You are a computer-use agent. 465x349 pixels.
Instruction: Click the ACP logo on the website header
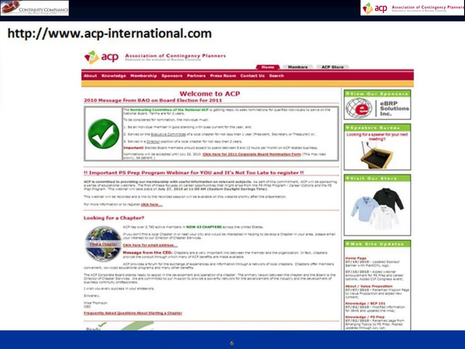(101, 57)
